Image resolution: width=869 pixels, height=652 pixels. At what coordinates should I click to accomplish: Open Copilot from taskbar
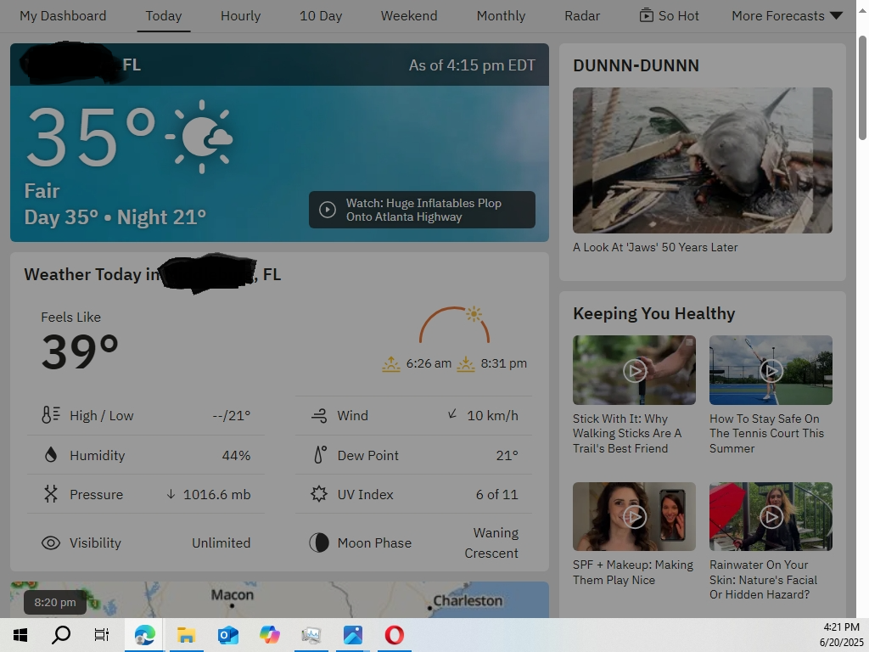269,635
